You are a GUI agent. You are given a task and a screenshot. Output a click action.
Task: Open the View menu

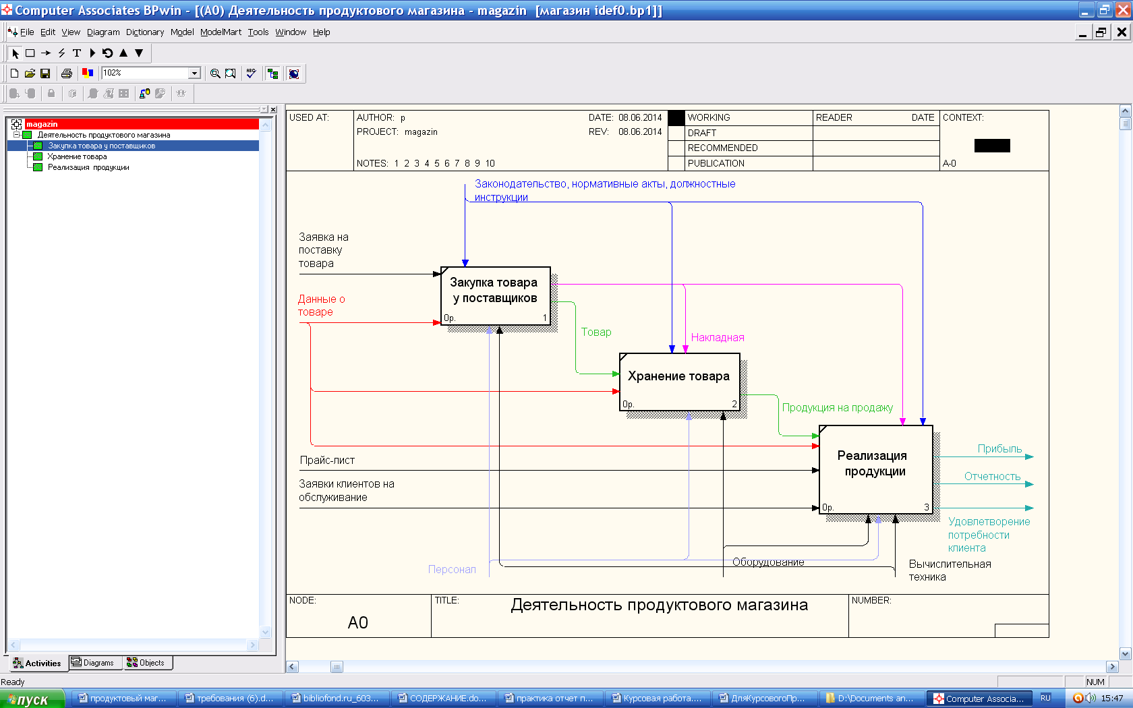71,32
